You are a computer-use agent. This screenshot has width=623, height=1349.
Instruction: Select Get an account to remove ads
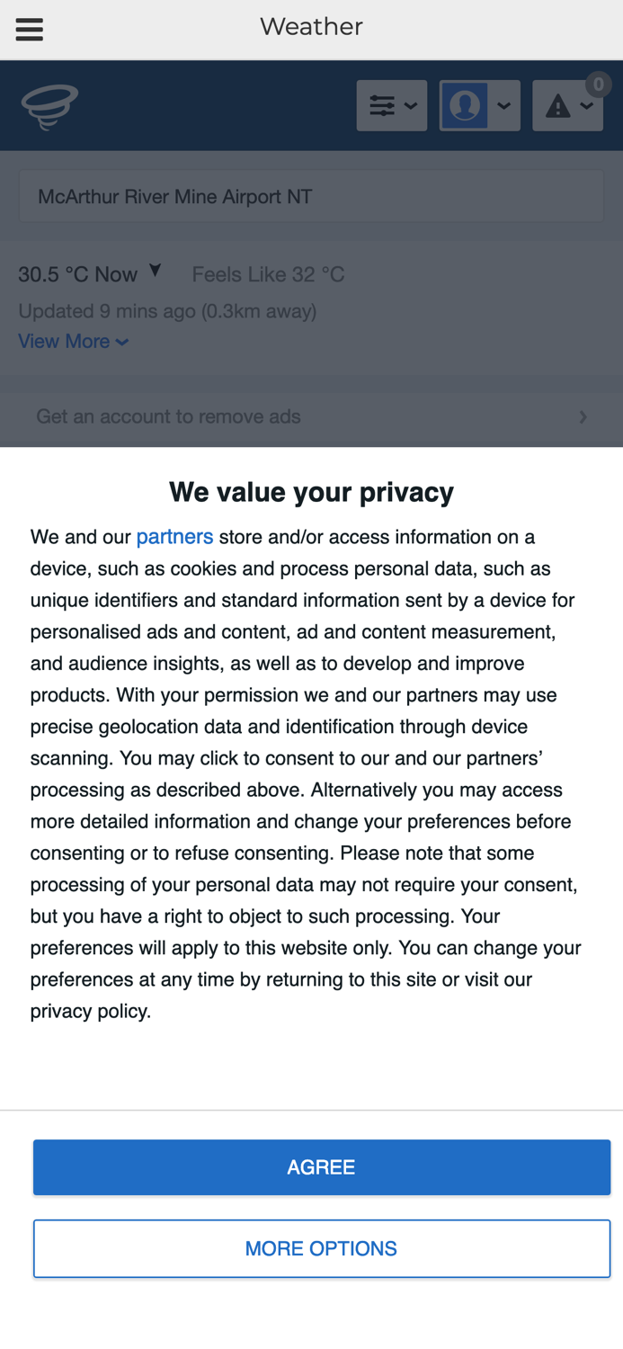click(x=168, y=417)
